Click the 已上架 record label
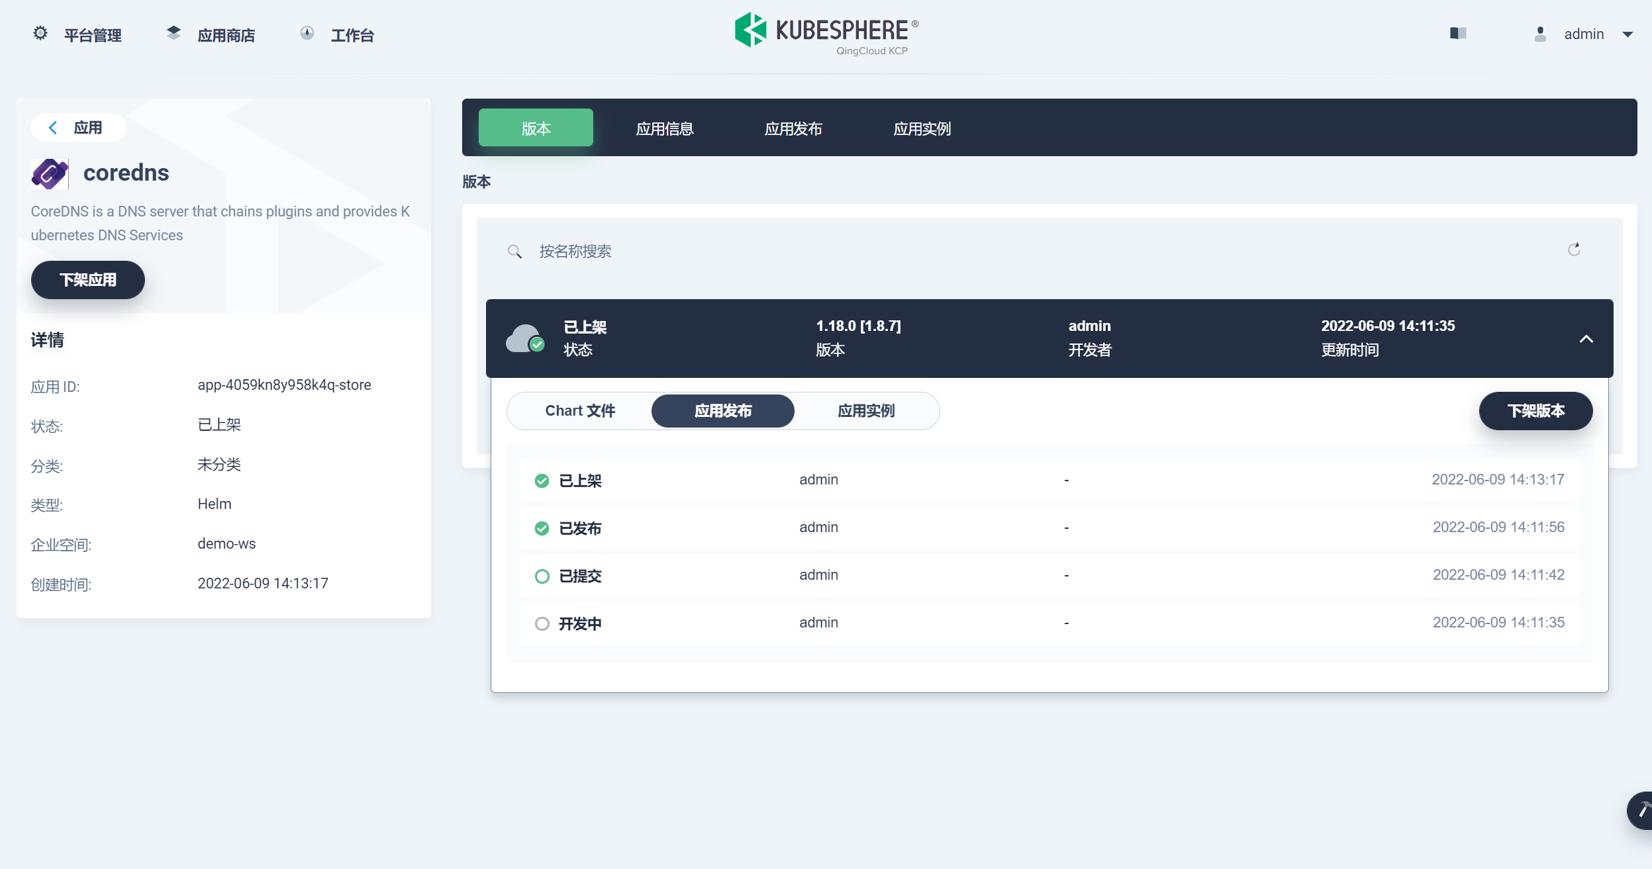1652x869 pixels. [x=580, y=480]
